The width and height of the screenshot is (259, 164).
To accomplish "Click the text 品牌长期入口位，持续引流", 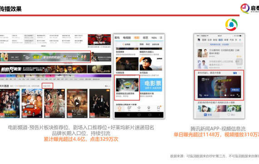I will (x=81, y=133).
